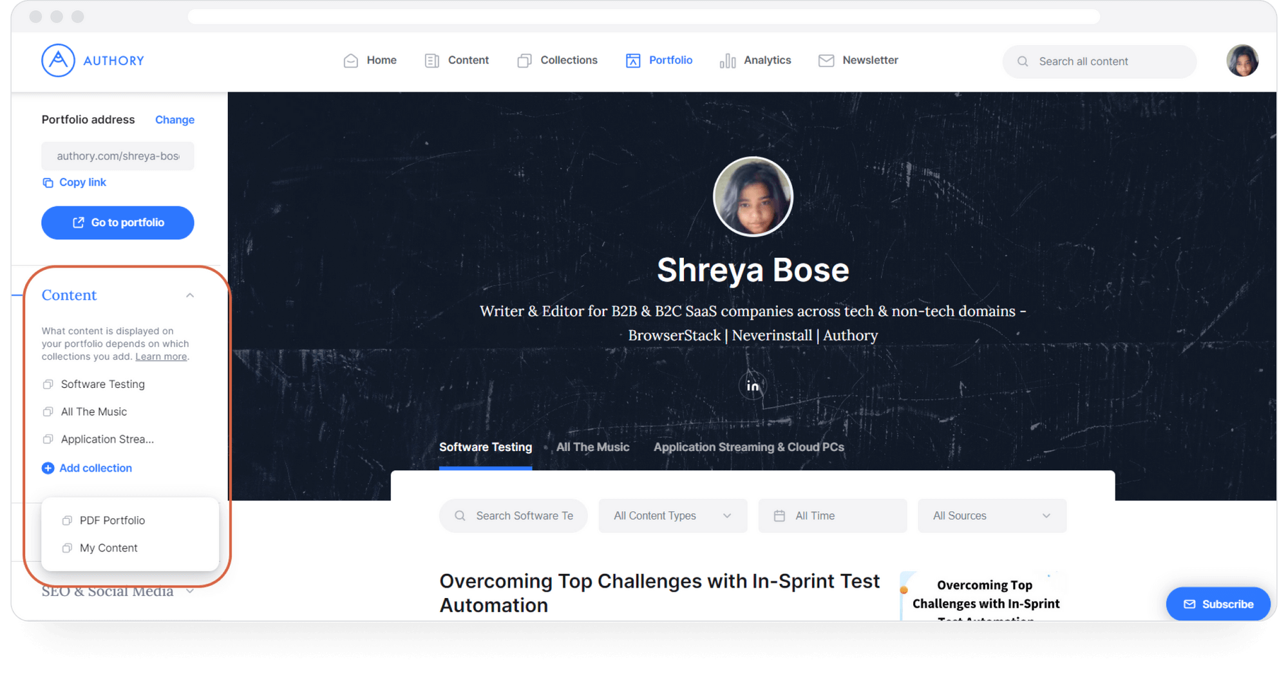The height and width of the screenshot is (674, 1288).
Task: Expand the SEO & Social Media section
Action: [x=190, y=591]
